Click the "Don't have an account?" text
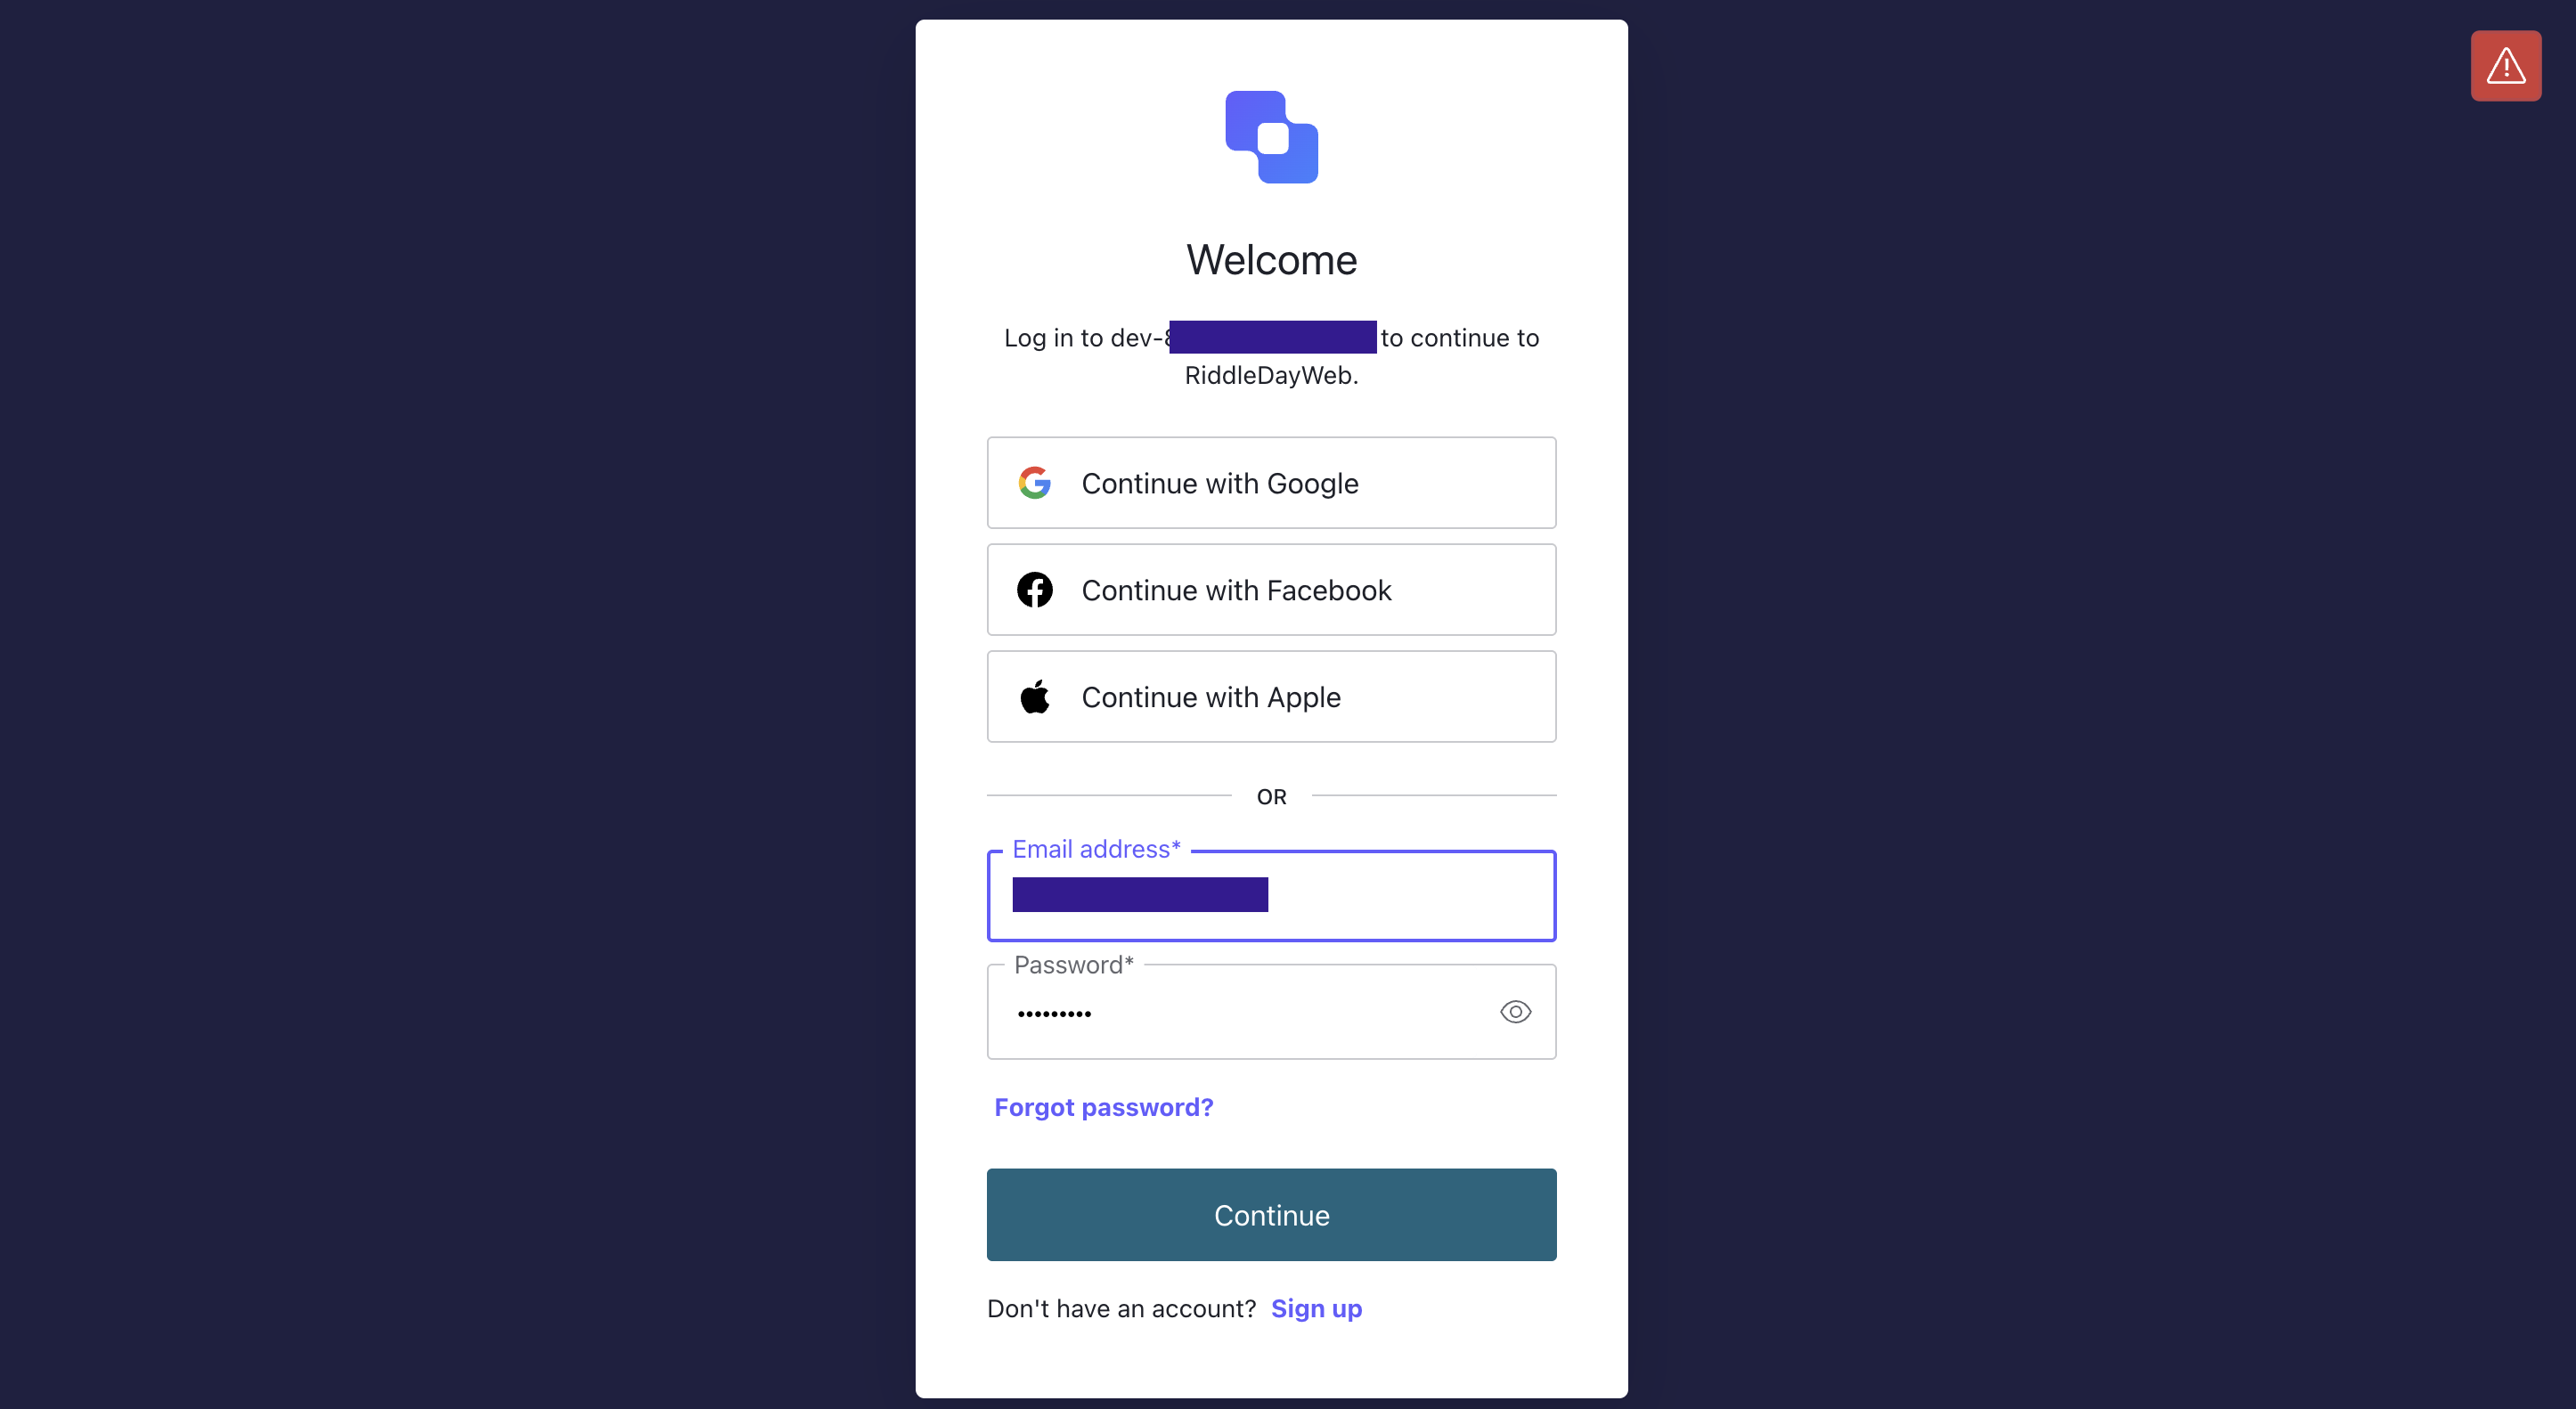This screenshot has width=2576, height=1409. pos(1122,1309)
